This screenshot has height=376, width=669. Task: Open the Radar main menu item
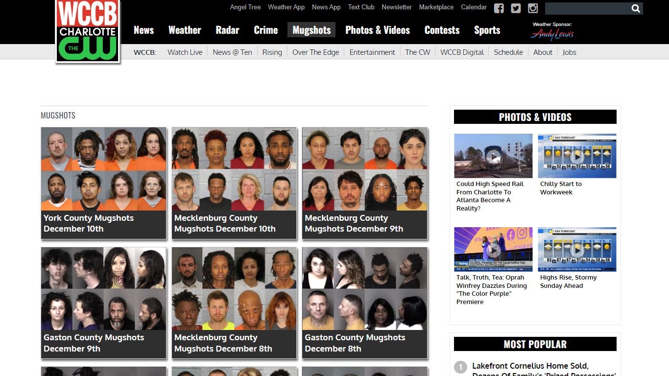[x=227, y=30]
